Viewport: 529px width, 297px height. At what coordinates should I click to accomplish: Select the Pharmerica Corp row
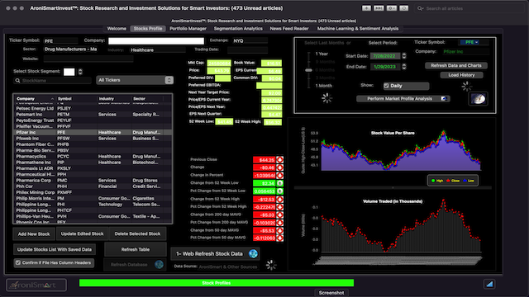tap(93, 181)
